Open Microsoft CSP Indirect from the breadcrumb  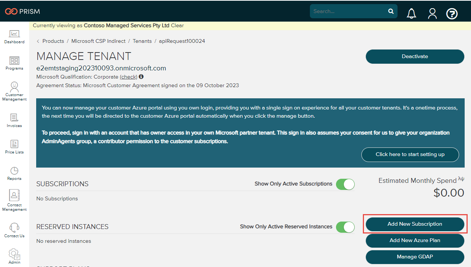point(98,41)
